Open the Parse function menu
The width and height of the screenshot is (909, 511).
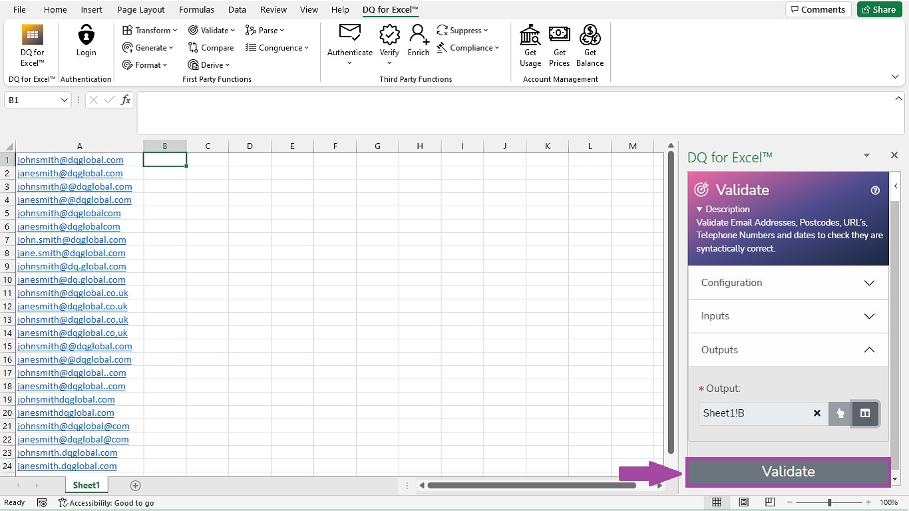(x=265, y=30)
